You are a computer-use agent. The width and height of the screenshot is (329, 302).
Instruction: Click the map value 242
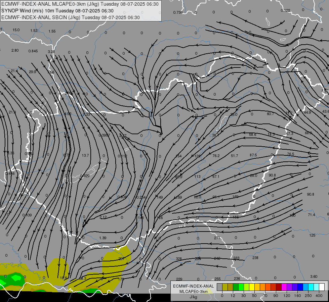(217, 258)
